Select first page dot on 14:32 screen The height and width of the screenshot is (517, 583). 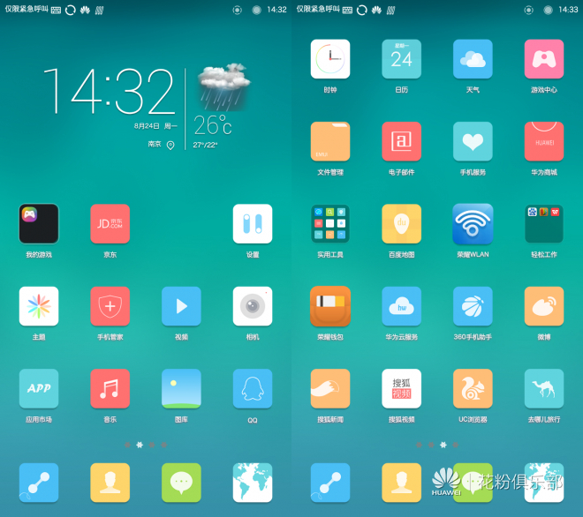(127, 445)
